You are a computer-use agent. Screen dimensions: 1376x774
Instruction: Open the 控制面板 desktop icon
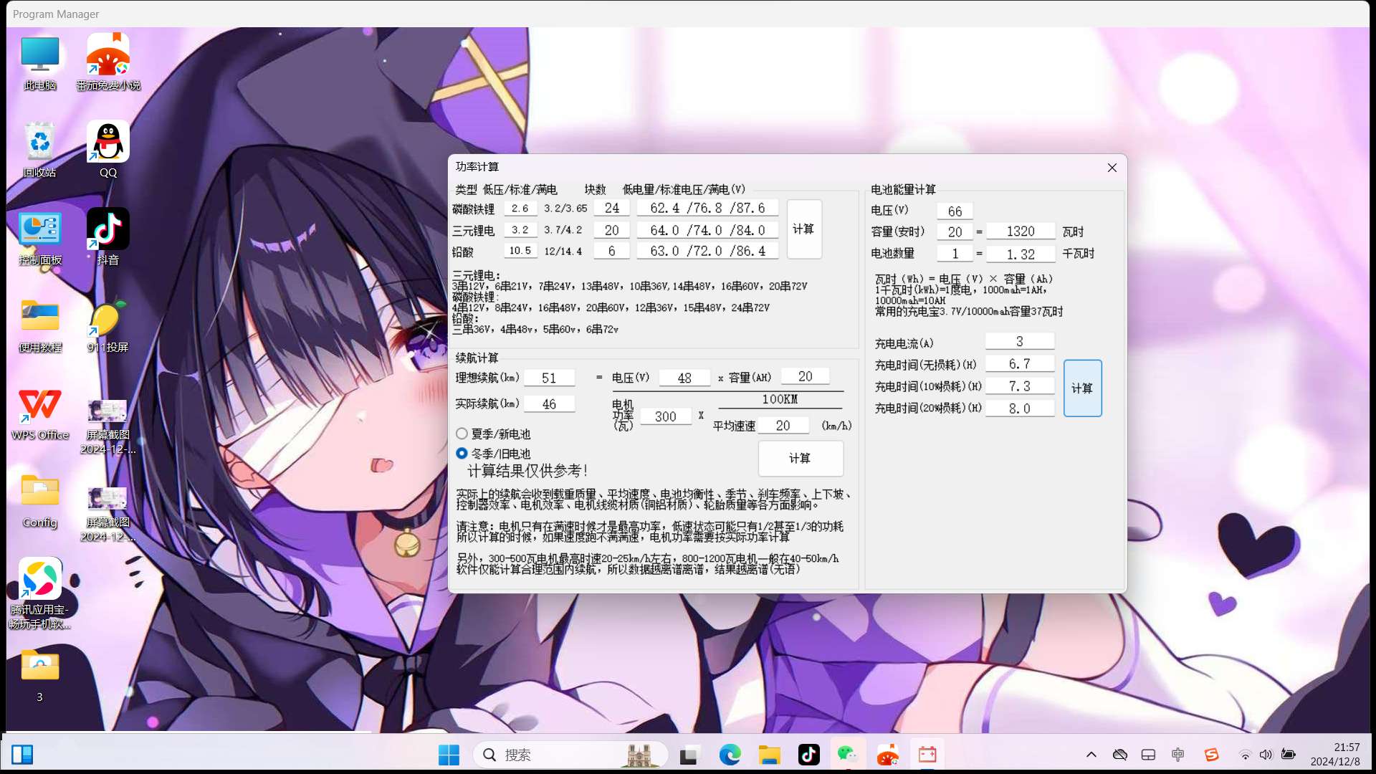coord(39,237)
